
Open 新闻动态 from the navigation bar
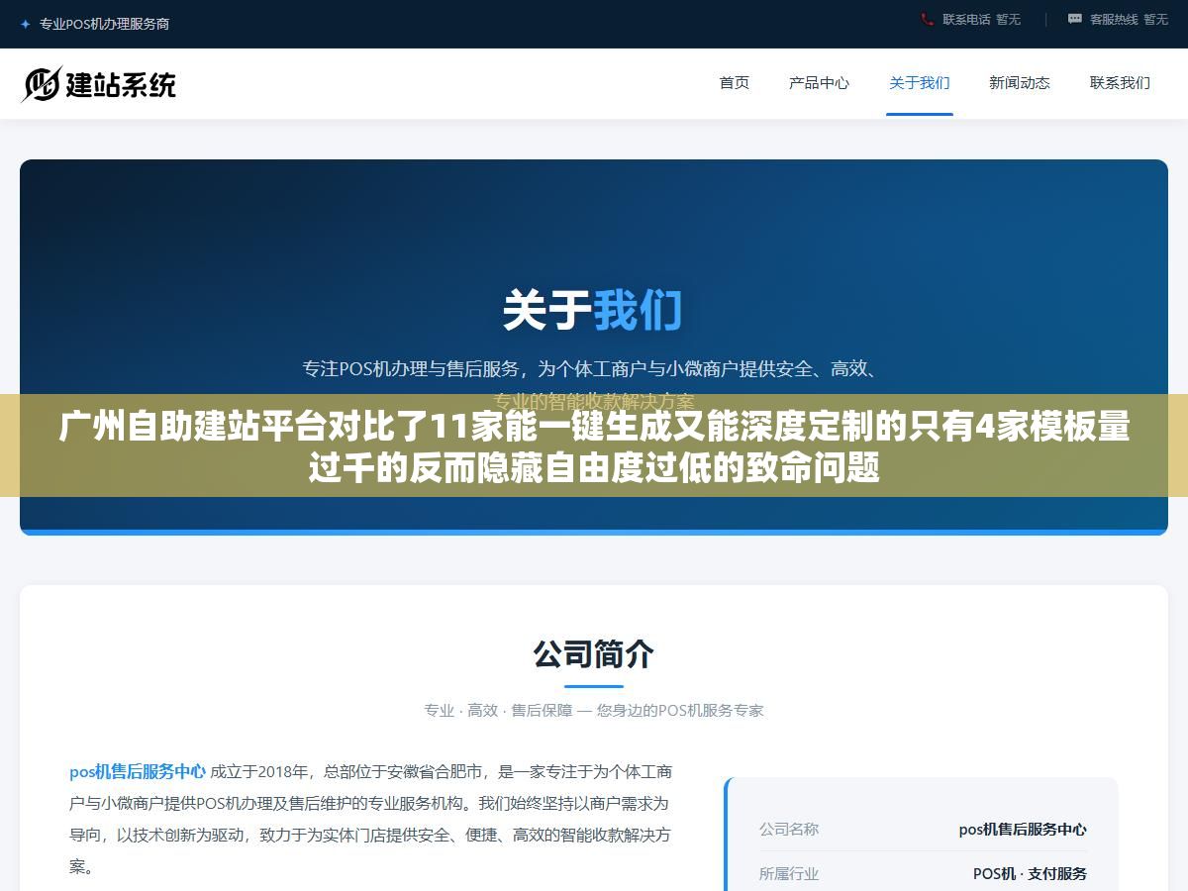(1020, 83)
